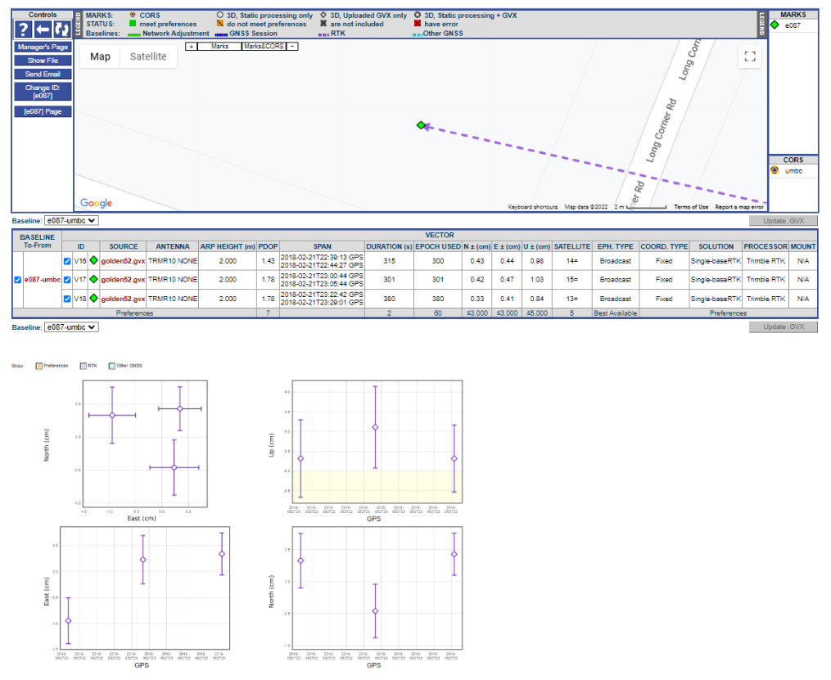Switch map to Satellite view
This screenshot has width=831, height=680.
click(148, 56)
